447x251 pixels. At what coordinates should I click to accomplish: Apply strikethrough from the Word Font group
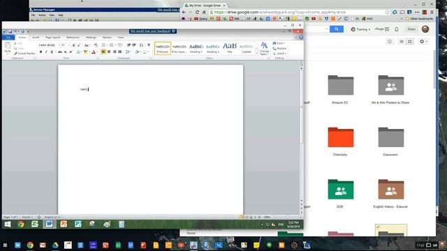coord(60,52)
